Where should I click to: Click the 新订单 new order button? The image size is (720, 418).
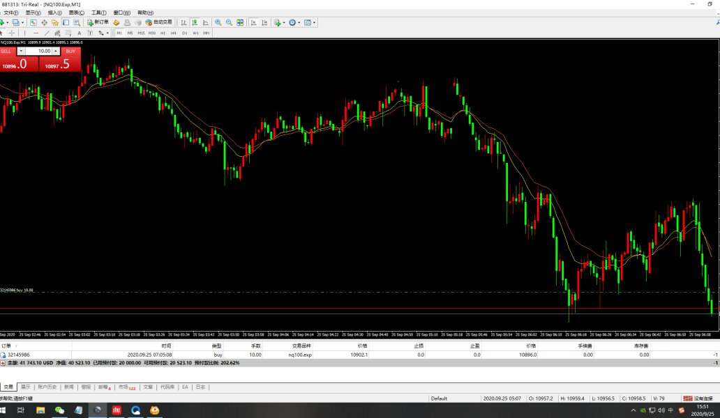point(97,22)
